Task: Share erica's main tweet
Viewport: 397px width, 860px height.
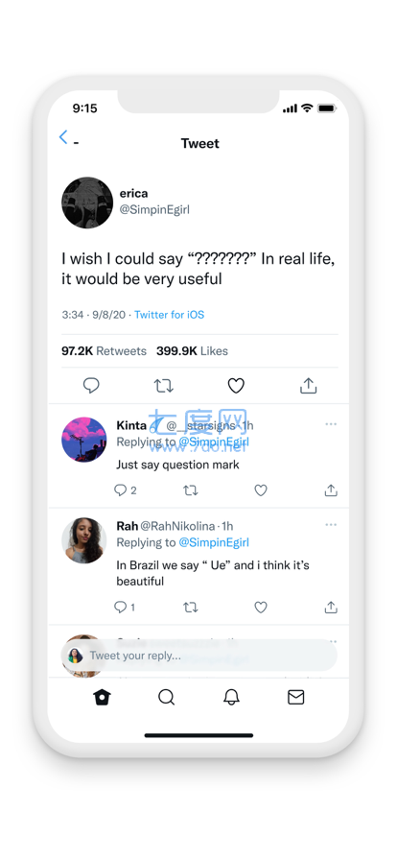Action: pos(308,386)
